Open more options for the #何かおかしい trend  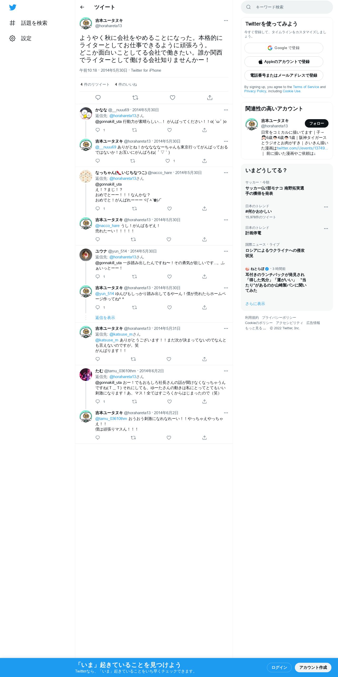point(326,207)
